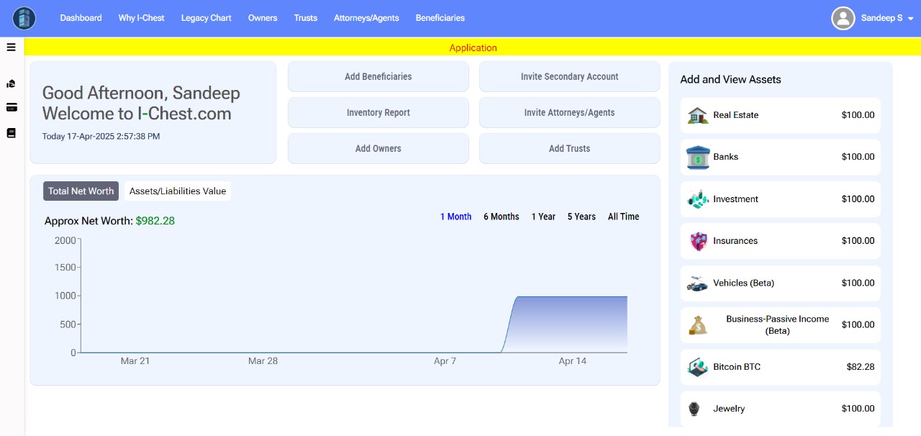Open the credit card sidebar icon

[x=12, y=108]
